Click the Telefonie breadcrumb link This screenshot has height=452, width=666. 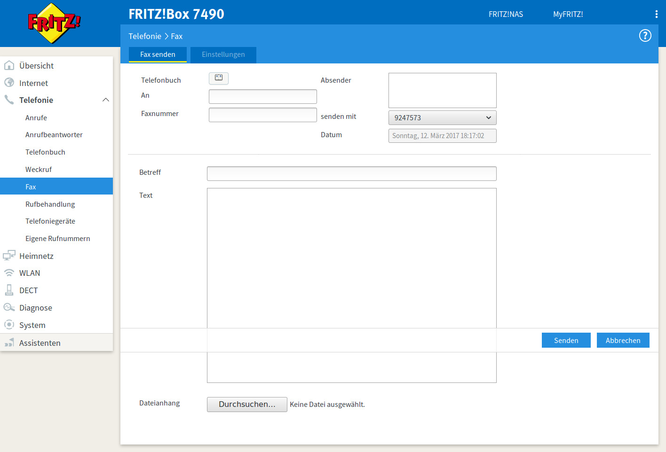145,36
